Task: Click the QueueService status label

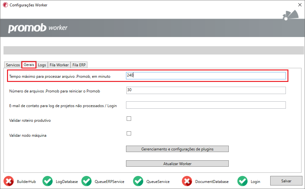Action: pyautogui.click(x=158, y=182)
